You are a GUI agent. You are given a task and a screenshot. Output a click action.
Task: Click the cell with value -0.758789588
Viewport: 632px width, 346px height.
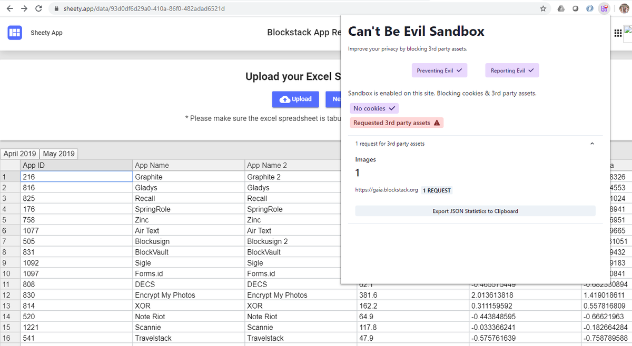point(607,338)
